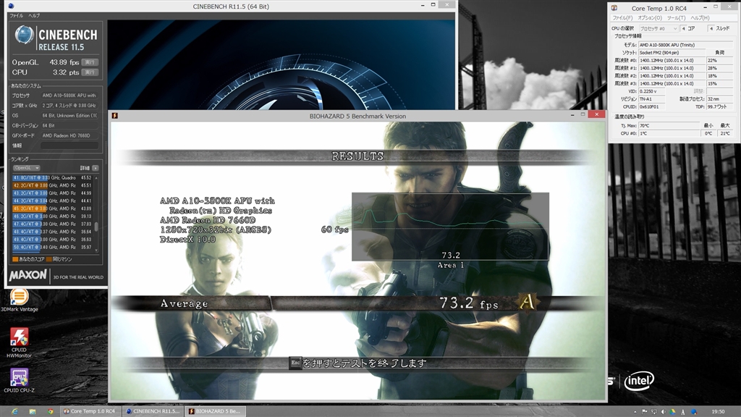
Task: Select ranking row 44 with score 44.41
Action: pos(52,201)
